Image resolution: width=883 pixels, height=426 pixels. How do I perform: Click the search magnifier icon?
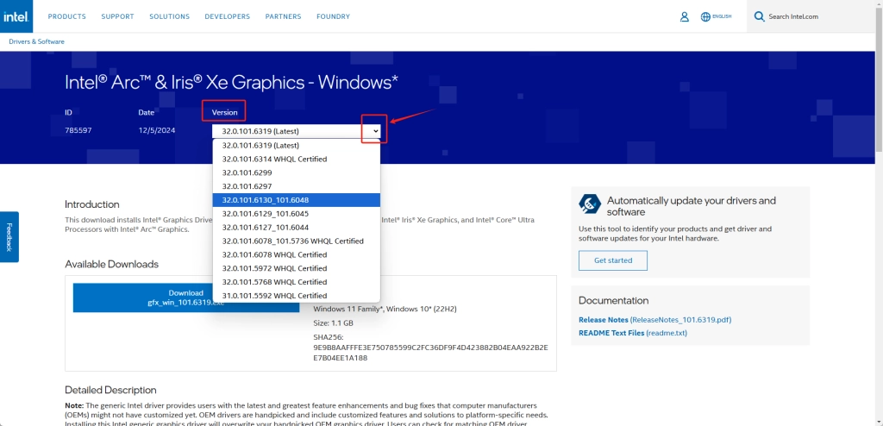(760, 16)
